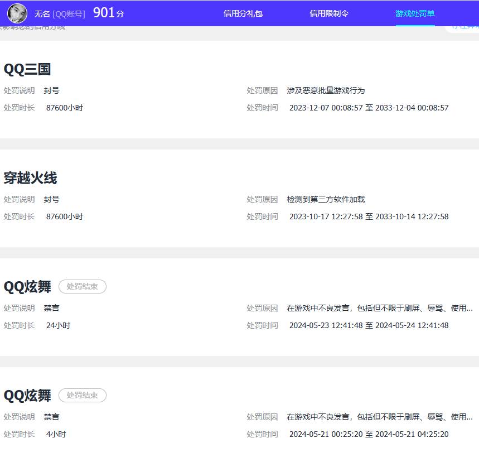
Task: Select the 游戏处罚单 tab
Action: click(415, 13)
